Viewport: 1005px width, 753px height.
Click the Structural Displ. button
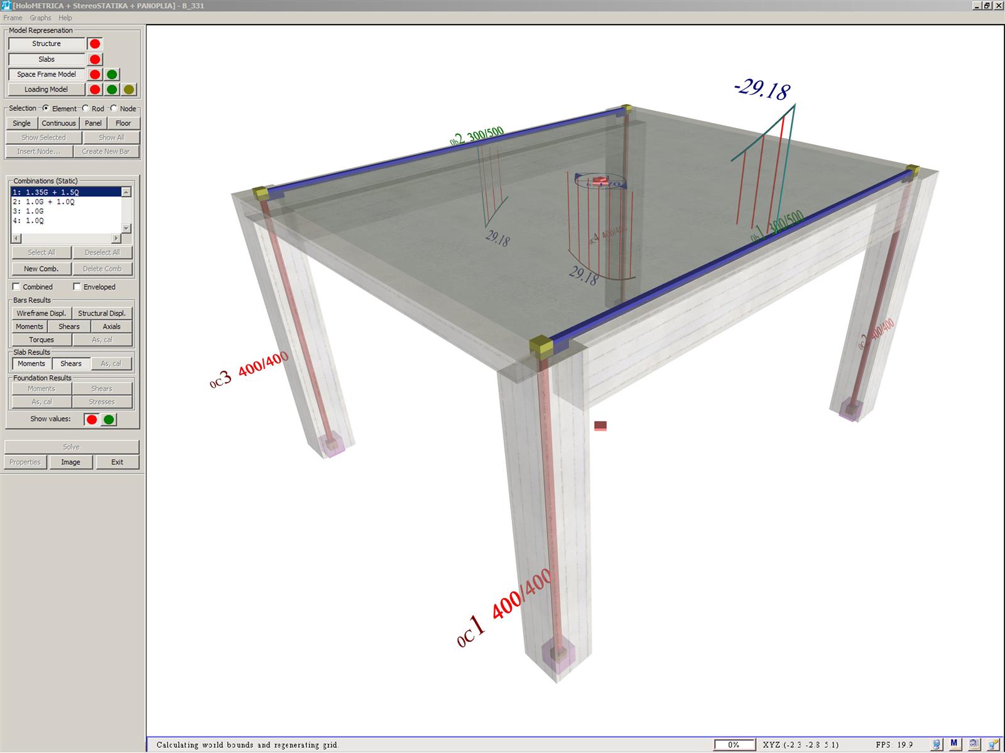[102, 313]
